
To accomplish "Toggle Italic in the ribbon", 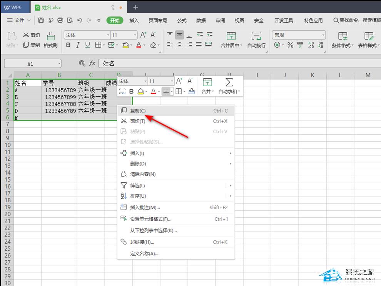I will click(x=78, y=45).
